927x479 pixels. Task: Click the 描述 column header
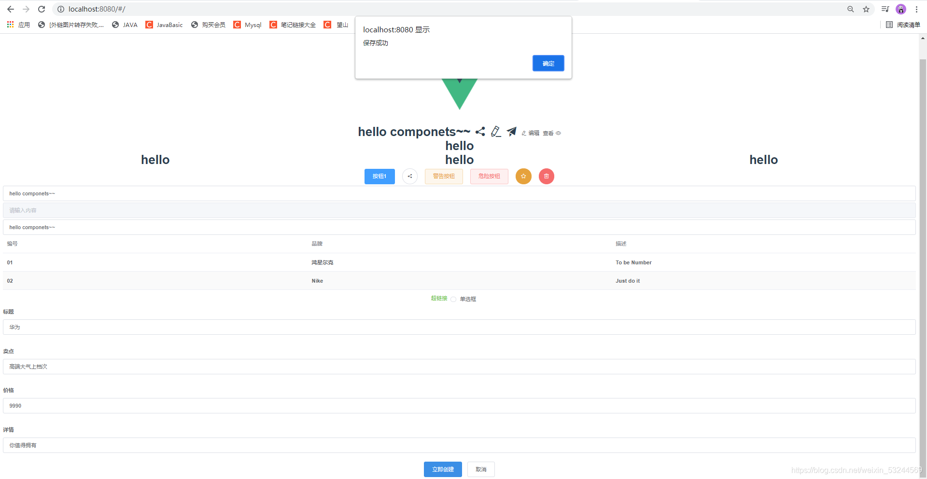point(621,244)
